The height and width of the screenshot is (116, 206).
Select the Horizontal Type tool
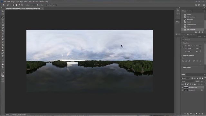[3, 56]
